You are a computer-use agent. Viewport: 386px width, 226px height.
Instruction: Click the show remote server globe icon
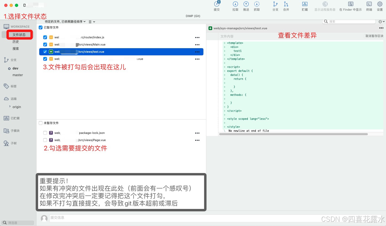point(325,4)
